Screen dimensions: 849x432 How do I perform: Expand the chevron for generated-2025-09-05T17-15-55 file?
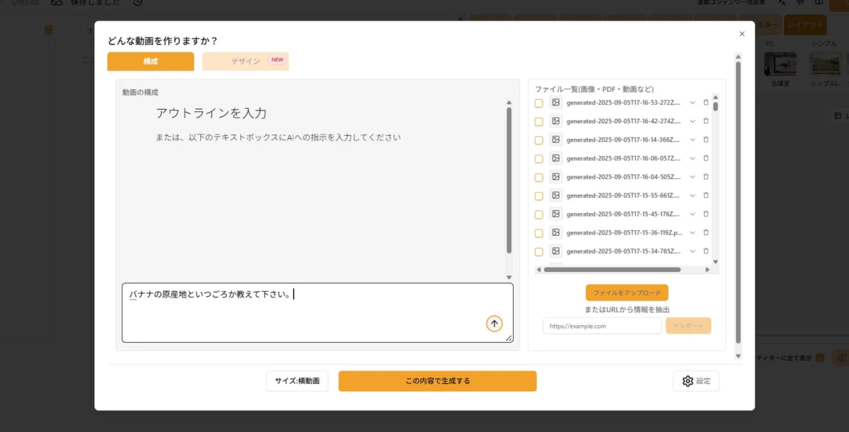[x=693, y=195]
